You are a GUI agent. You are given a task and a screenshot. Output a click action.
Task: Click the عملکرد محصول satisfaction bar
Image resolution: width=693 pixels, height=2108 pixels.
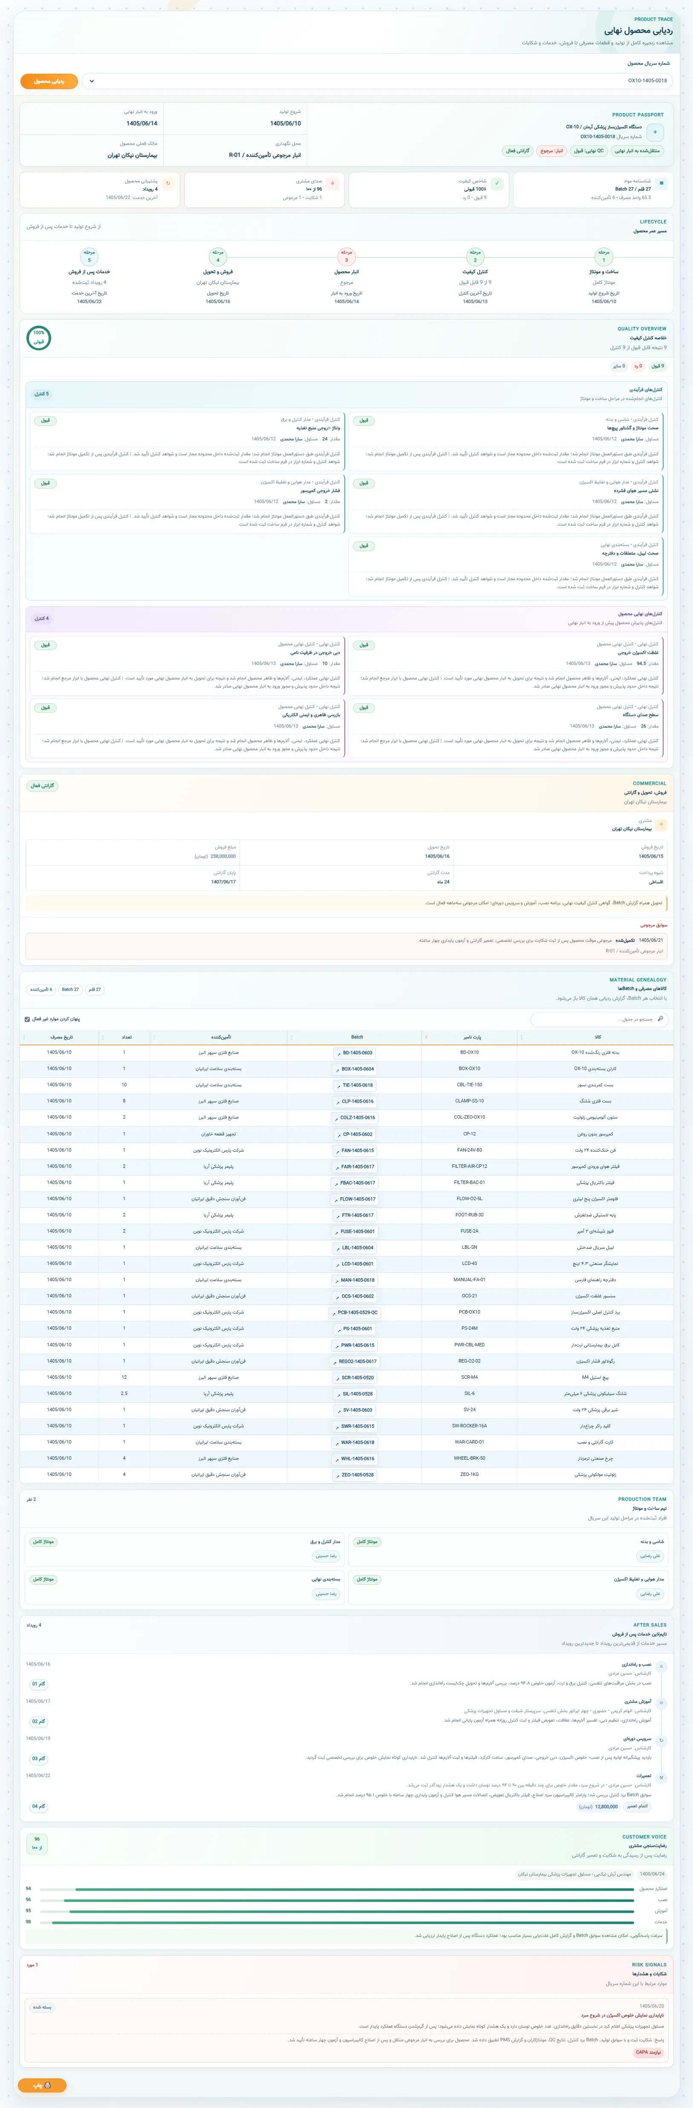pos(337,1889)
